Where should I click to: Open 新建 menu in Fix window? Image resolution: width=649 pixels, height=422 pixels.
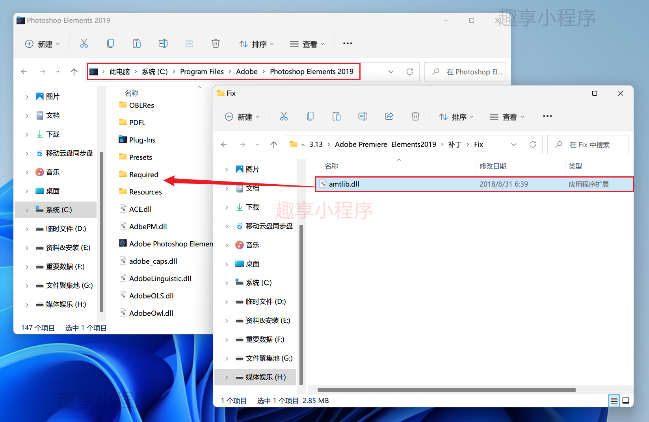(242, 117)
